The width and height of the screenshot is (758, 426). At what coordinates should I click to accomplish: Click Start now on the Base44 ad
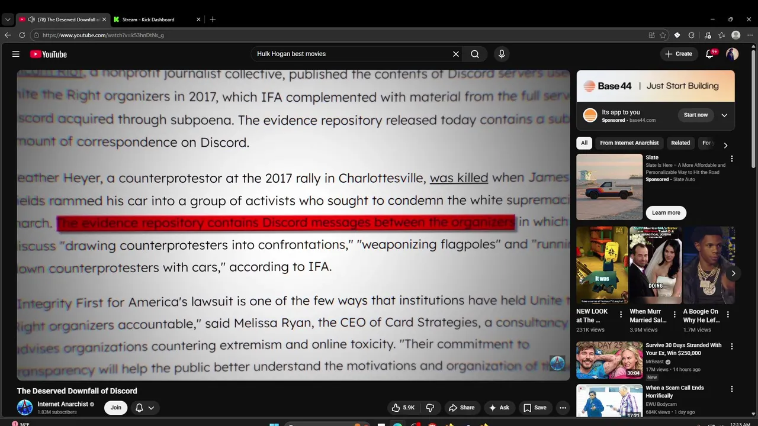(696, 115)
